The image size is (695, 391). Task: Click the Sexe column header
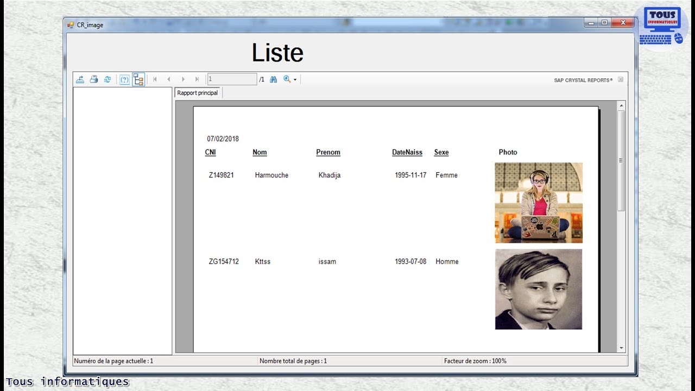(x=441, y=152)
